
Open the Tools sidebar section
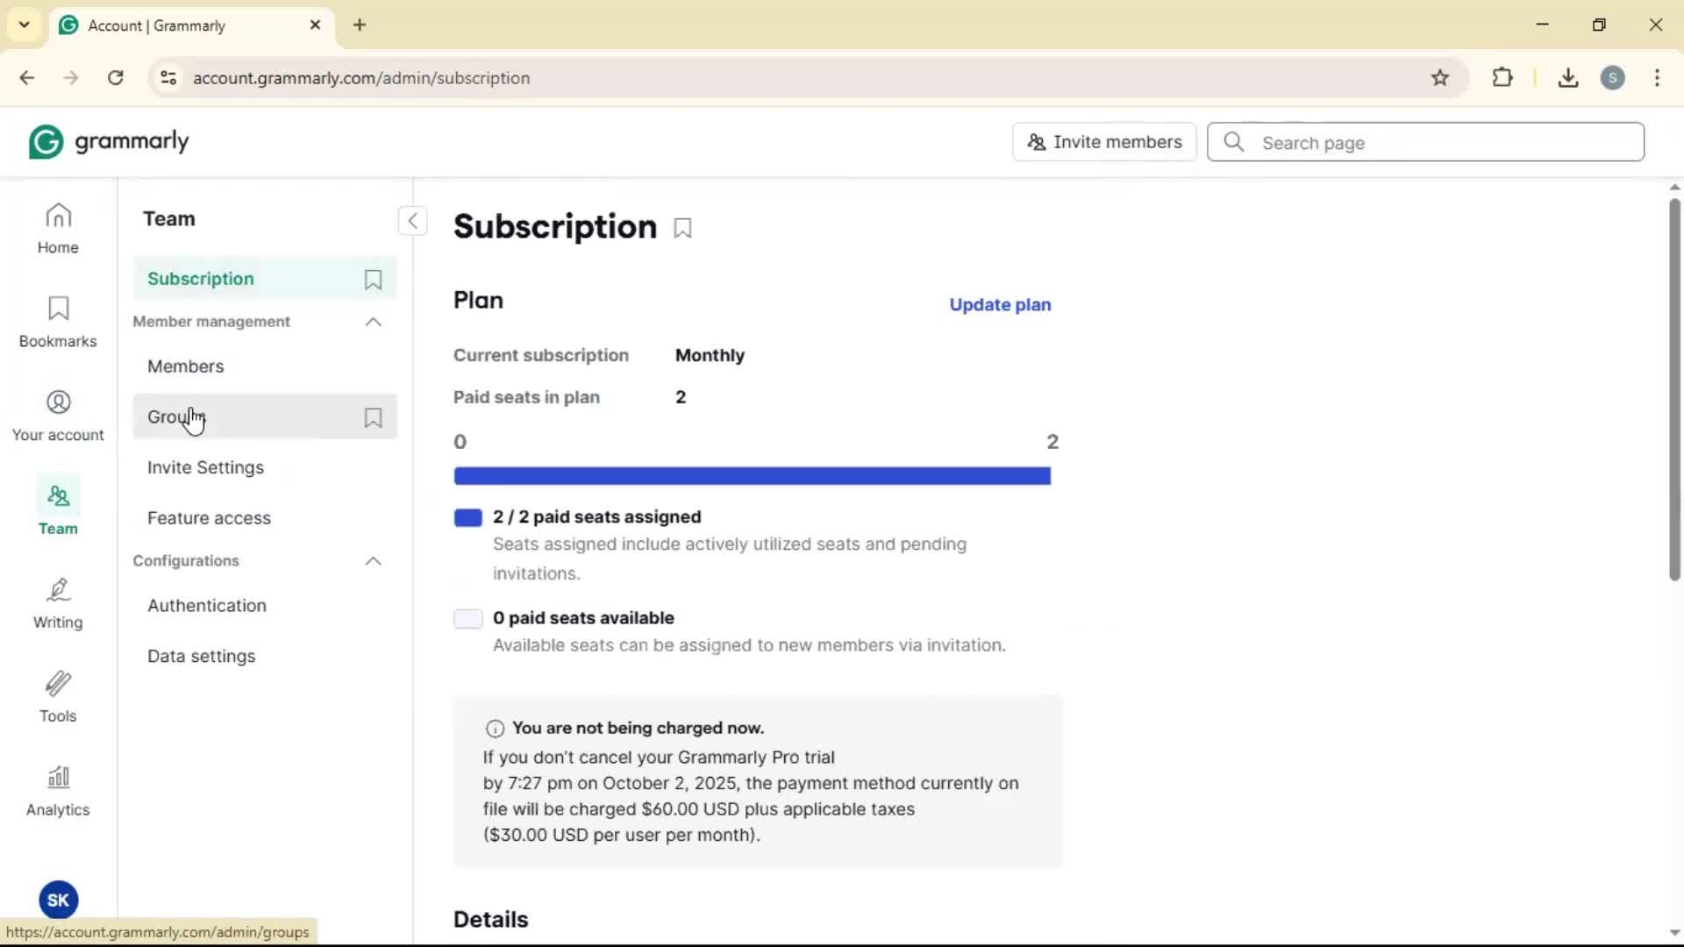click(x=58, y=697)
